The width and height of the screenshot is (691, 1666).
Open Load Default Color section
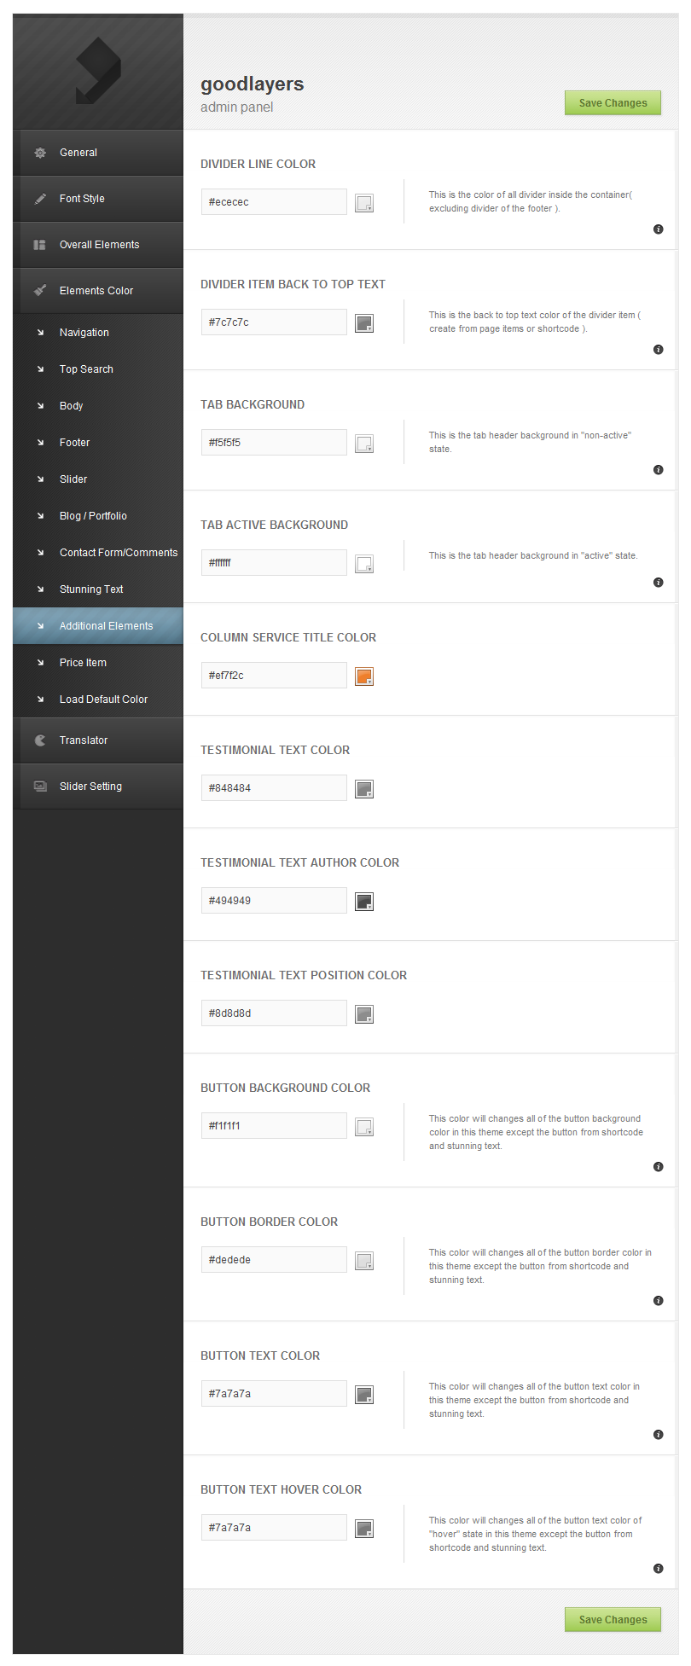pos(103,699)
